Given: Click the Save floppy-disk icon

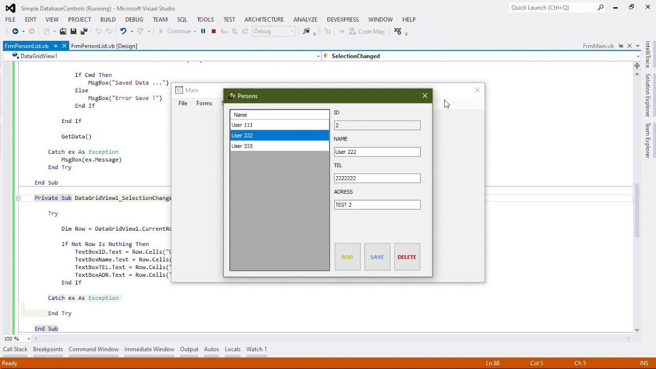Looking at the screenshot, I should pyautogui.click(x=73, y=31).
